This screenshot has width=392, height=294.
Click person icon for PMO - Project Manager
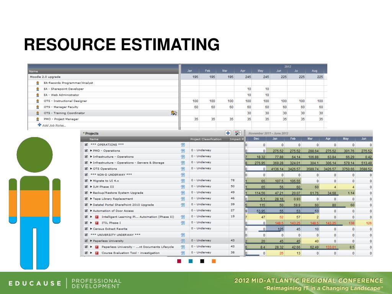38,119
